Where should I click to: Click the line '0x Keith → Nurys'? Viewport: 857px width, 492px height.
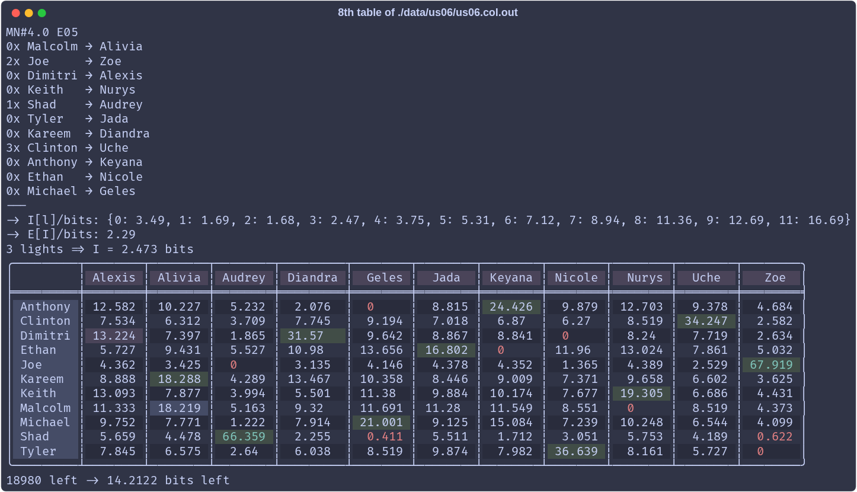pyautogui.click(x=71, y=90)
